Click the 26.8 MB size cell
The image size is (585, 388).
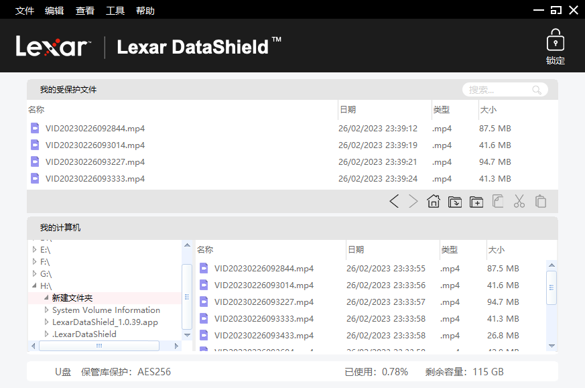coord(503,336)
